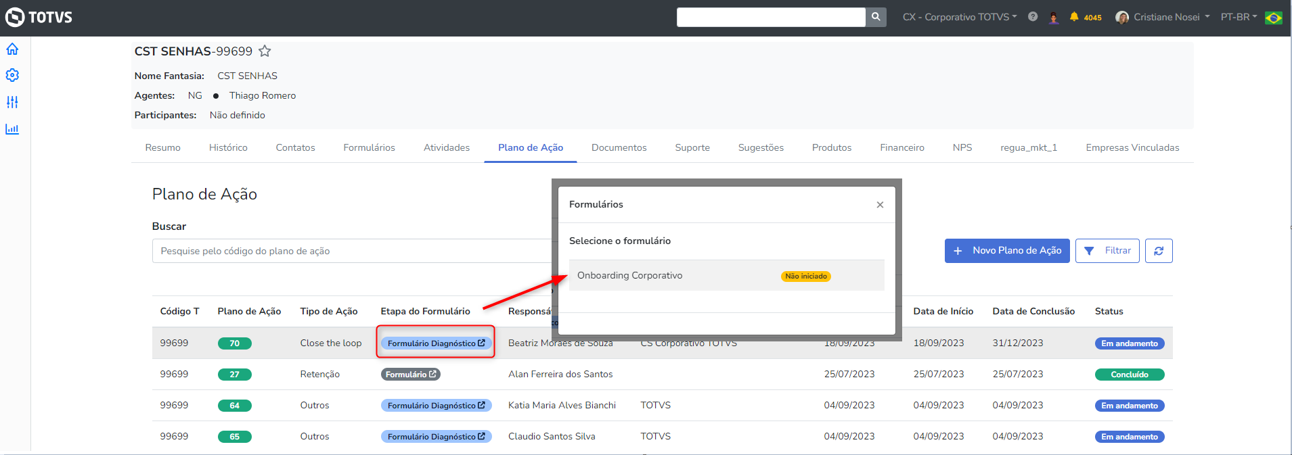The image size is (1292, 455).
Task: Expand CX - Corporativo TOTVS dropdown
Action: pos(960,17)
